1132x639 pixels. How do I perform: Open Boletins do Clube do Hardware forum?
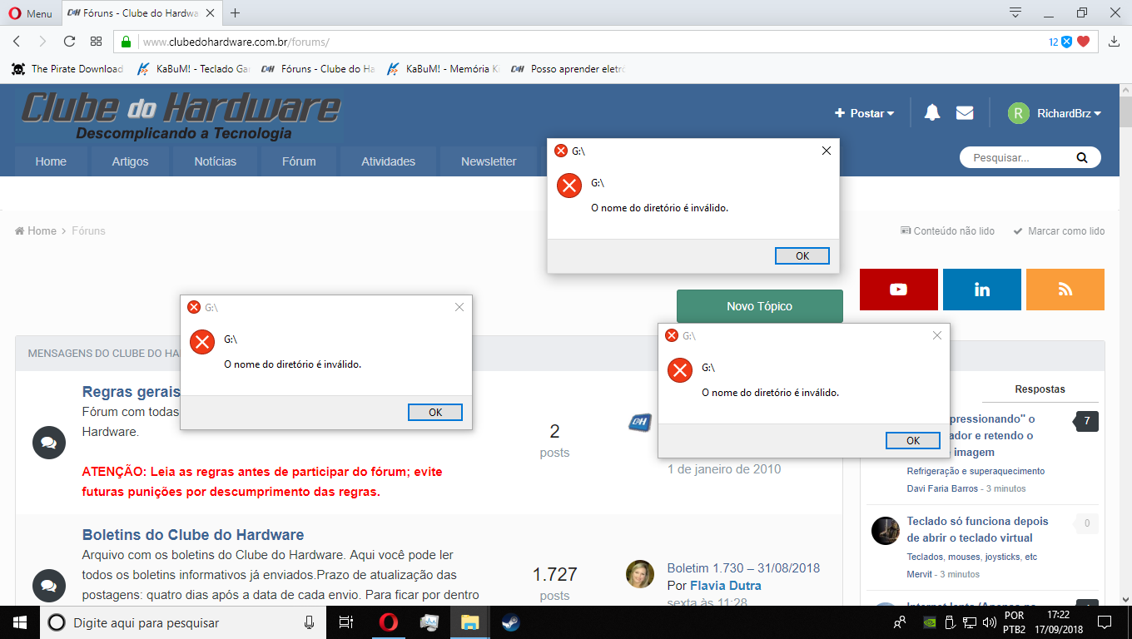(x=193, y=534)
